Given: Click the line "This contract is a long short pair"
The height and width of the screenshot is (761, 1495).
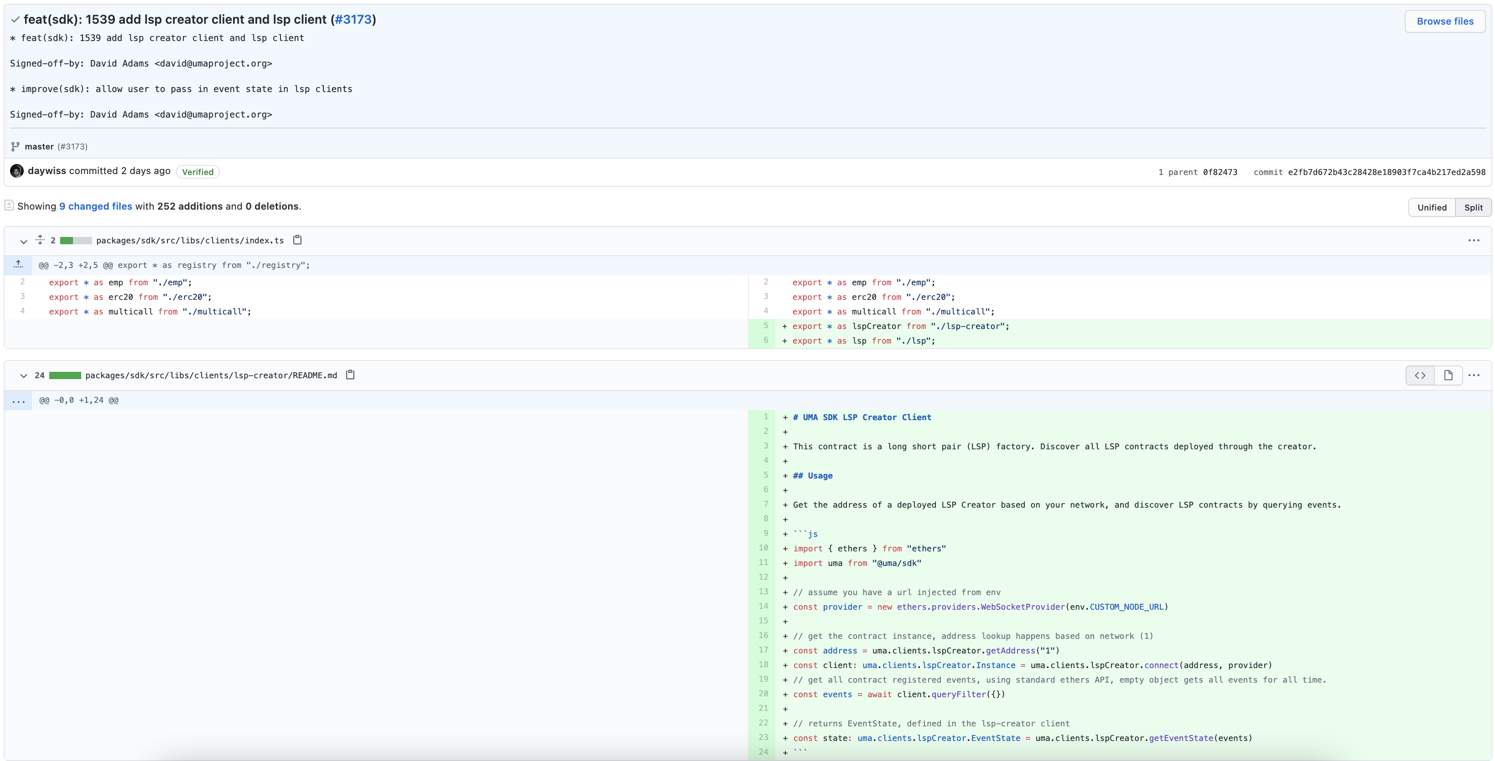Looking at the screenshot, I should point(1054,447).
